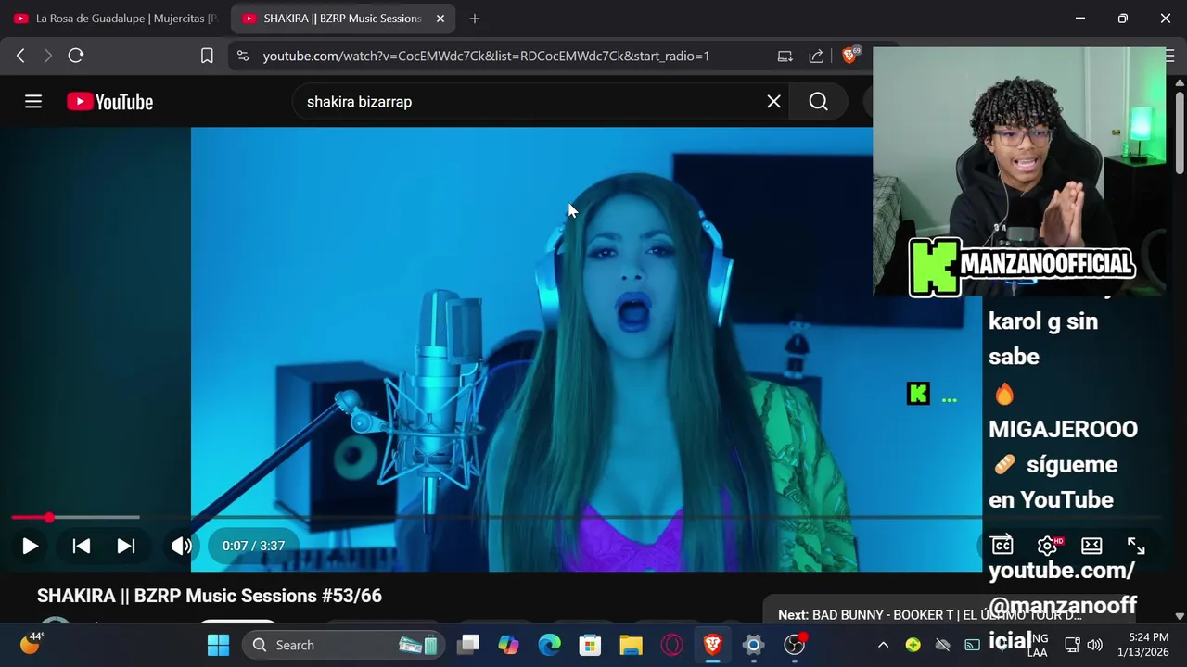View site information icon in address bar

point(243,56)
